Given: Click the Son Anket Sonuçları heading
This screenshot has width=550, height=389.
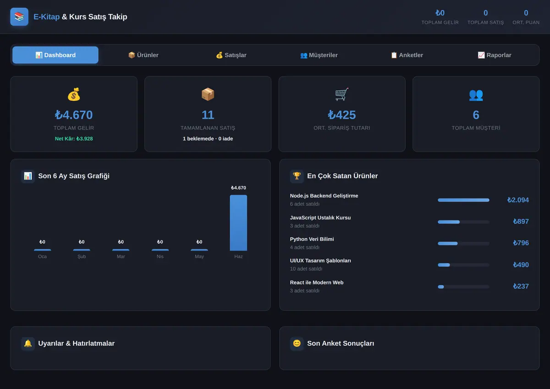Looking at the screenshot, I should (x=341, y=344).
